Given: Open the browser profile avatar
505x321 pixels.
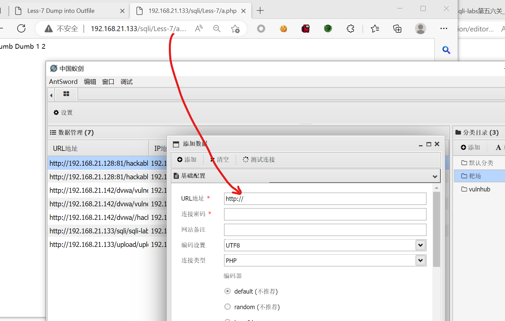Looking at the screenshot, I should click(421, 29).
